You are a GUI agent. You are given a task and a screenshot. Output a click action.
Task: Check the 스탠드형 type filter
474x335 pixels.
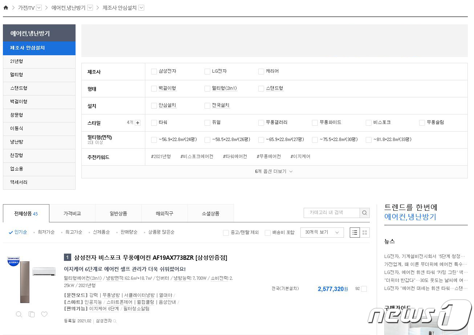click(261, 89)
